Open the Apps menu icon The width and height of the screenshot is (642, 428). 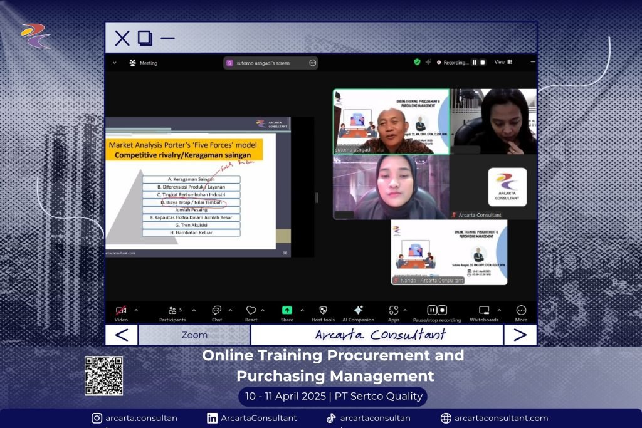tap(393, 310)
